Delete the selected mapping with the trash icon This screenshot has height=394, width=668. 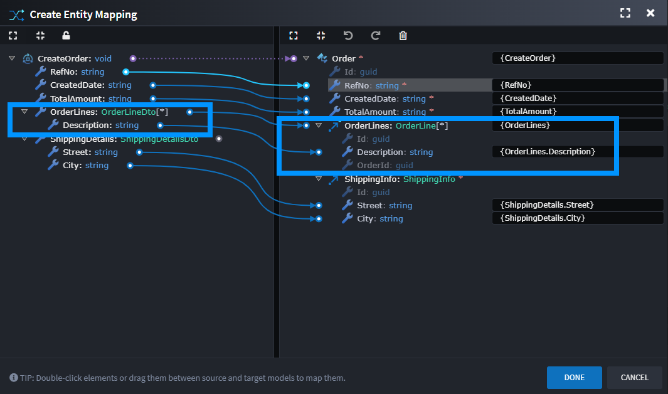click(403, 36)
